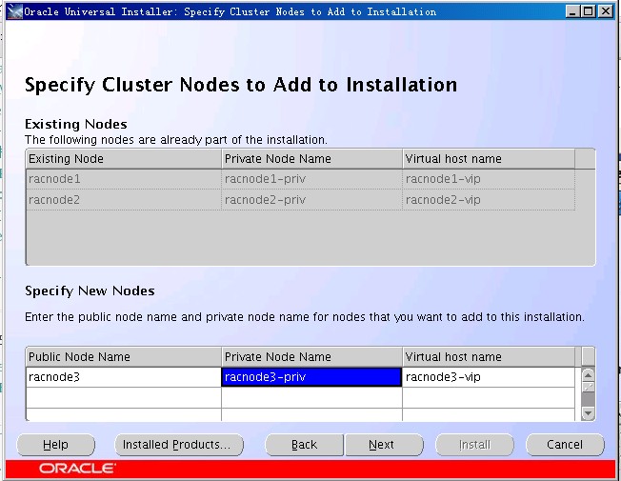Click existing nodes Virtual host name header
This screenshot has width=621, height=481.
pos(489,159)
